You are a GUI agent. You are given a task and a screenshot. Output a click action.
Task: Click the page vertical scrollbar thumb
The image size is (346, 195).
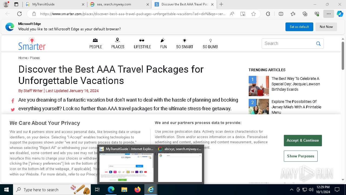(x=343, y=56)
